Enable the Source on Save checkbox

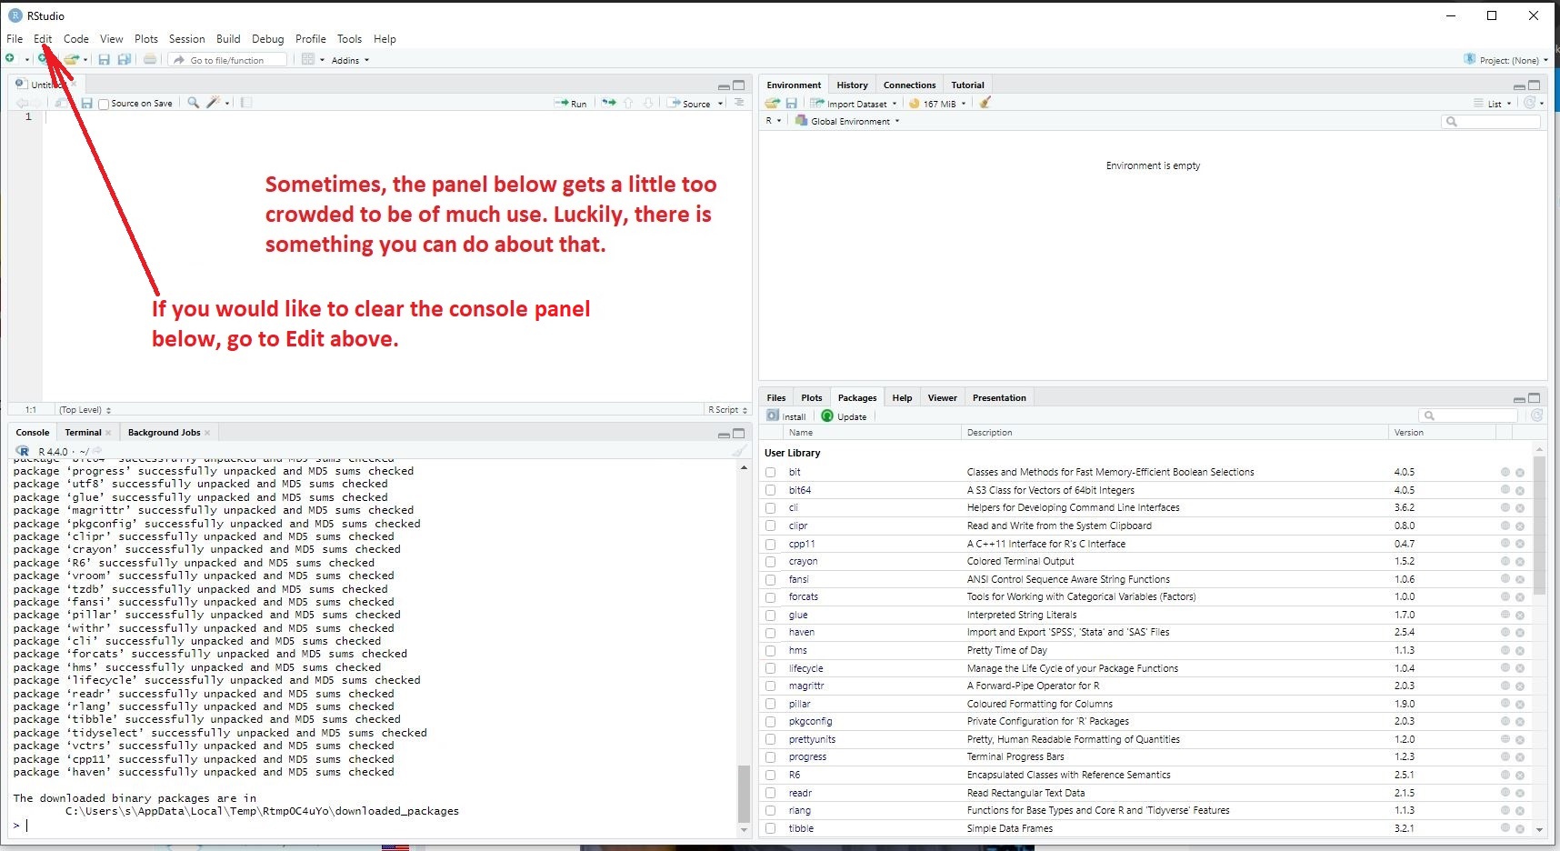click(104, 105)
